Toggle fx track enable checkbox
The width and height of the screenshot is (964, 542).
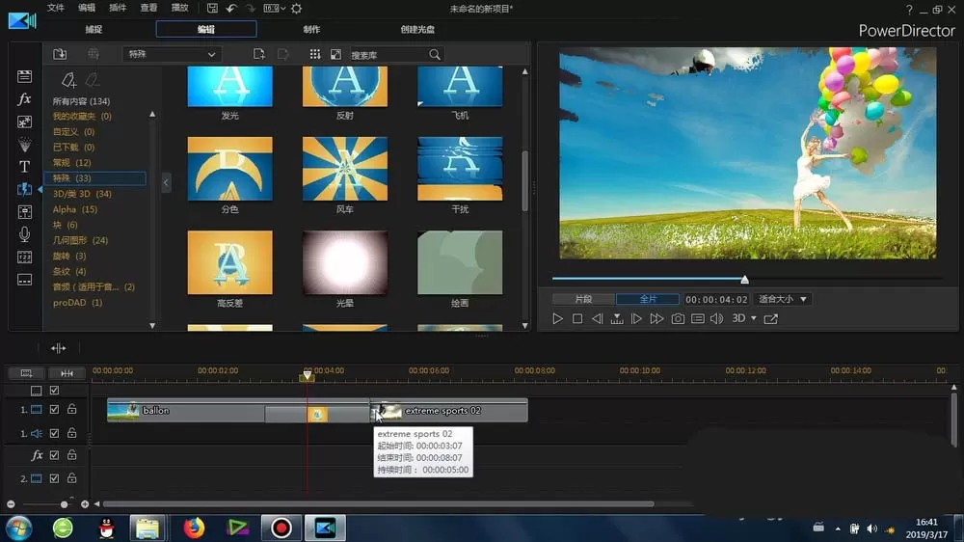54,455
